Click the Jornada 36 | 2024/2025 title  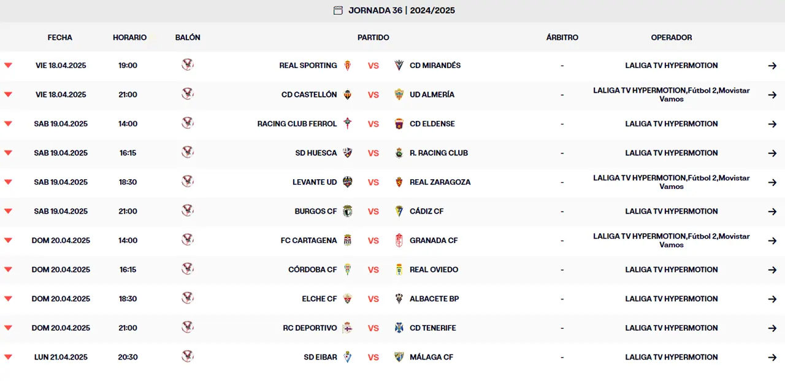pyautogui.click(x=402, y=10)
